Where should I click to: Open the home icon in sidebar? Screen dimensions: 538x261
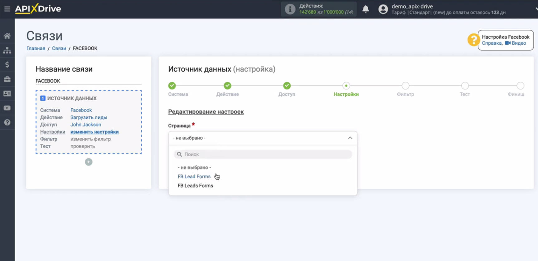coord(7,36)
